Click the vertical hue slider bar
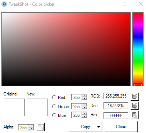This screenshot has height=133, width=146. pyautogui.click(x=138, y=49)
